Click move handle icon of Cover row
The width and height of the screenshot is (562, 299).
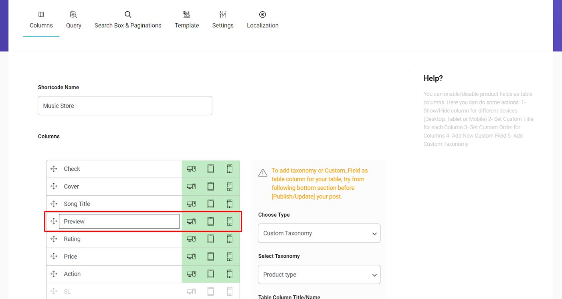point(54,187)
